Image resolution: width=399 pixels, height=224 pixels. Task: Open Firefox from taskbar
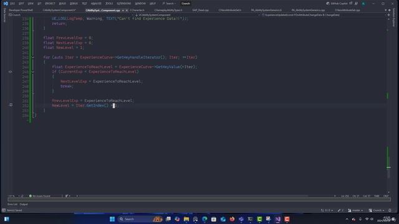tap(232, 219)
